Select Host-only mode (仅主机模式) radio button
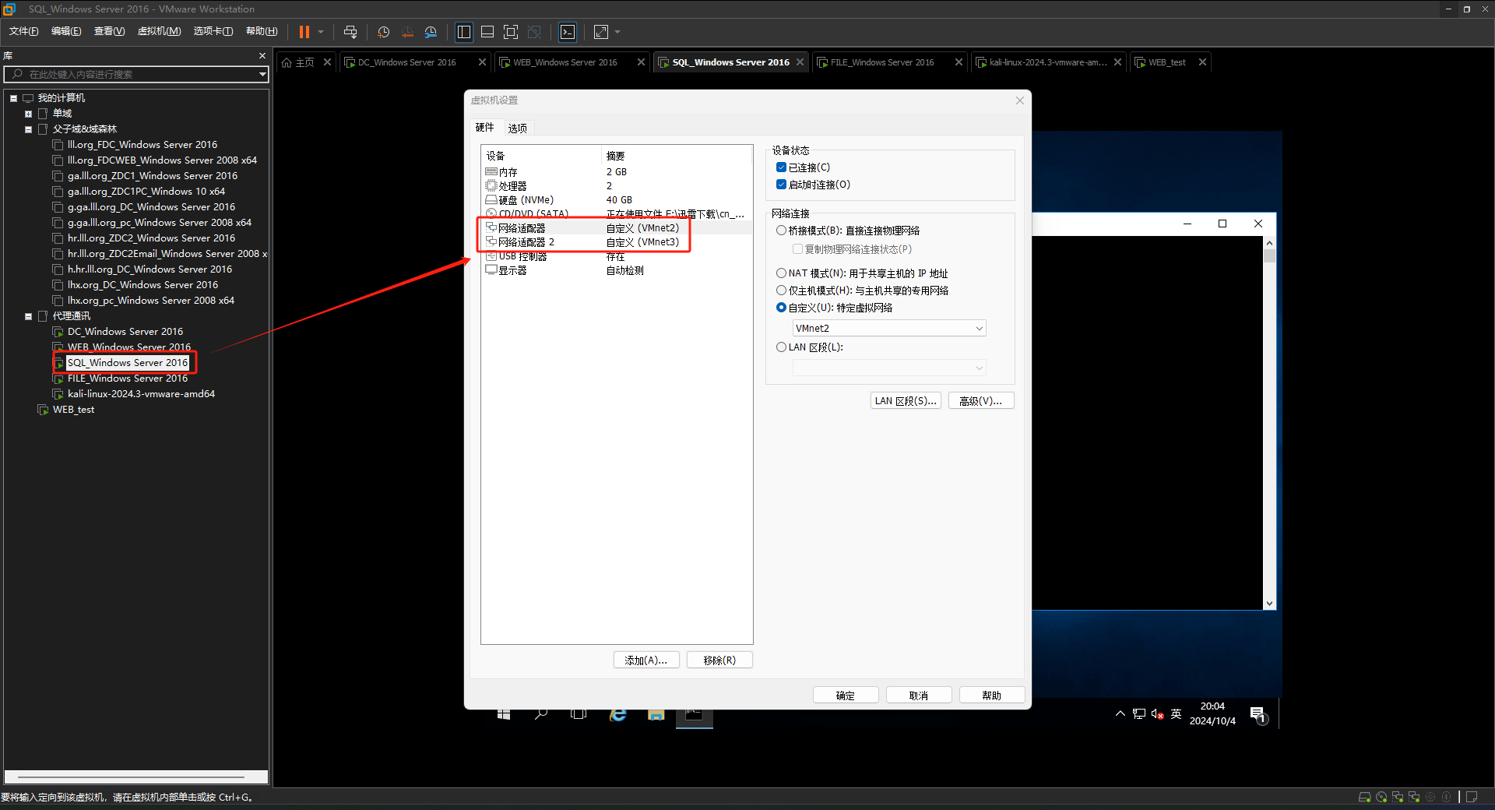Viewport: 1495px width, 810px height. click(x=781, y=291)
